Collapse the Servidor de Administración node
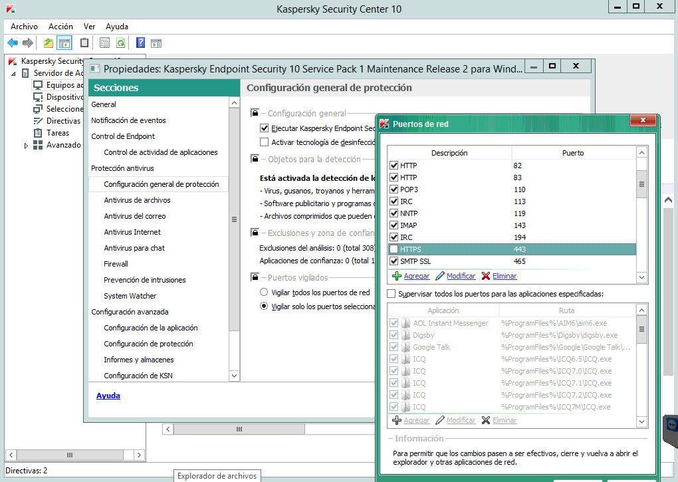The height and width of the screenshot is (482, 678). tap(15, 73)
